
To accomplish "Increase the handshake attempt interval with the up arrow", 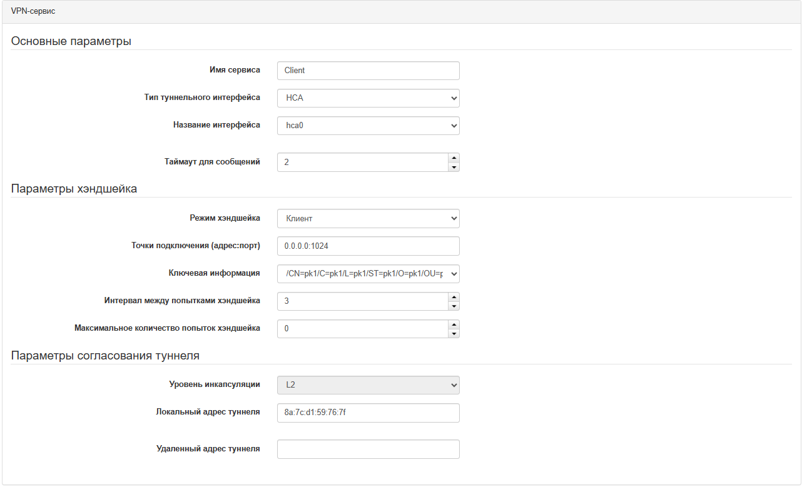I will (x=454, y=296).
